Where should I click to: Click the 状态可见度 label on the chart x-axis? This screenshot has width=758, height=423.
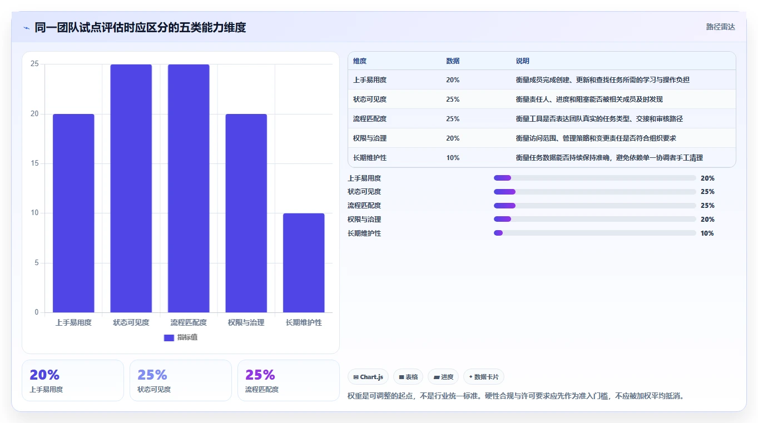coord(131,322)
